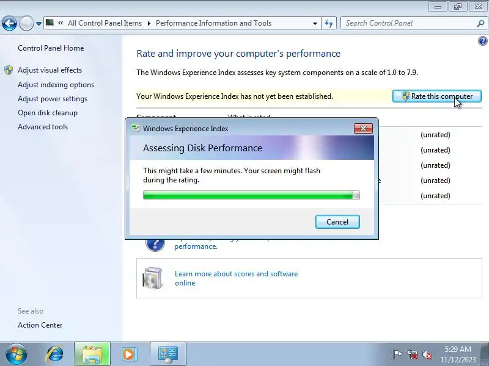489x366 pixels.
Task: Select the Control Panel taskbar button
Action: 168,354
